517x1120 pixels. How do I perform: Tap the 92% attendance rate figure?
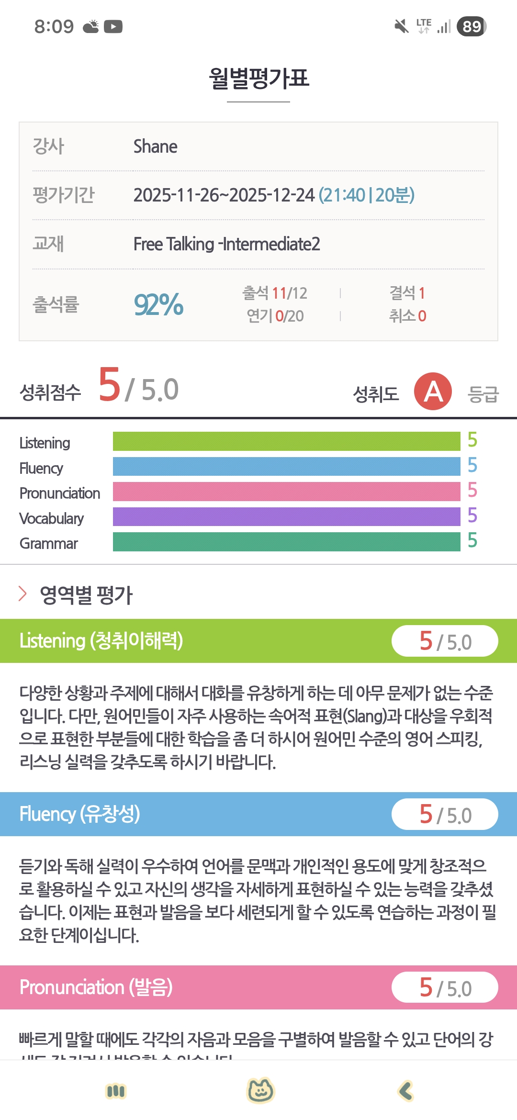click(158, 304)
